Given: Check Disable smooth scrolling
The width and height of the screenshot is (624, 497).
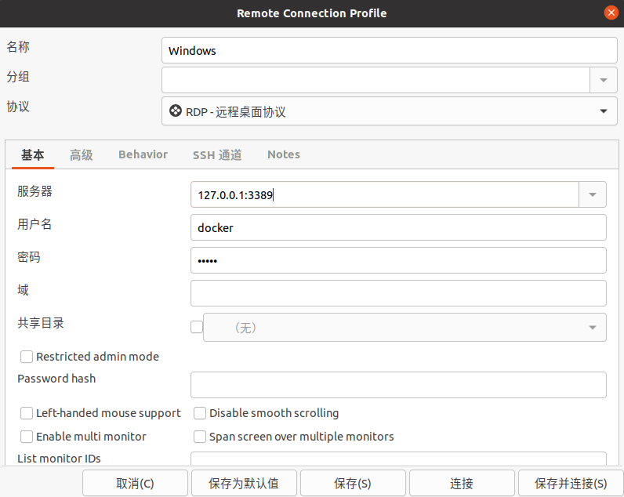Looking at the screenshot, I should pyautogui.click(x=200, y=413).
